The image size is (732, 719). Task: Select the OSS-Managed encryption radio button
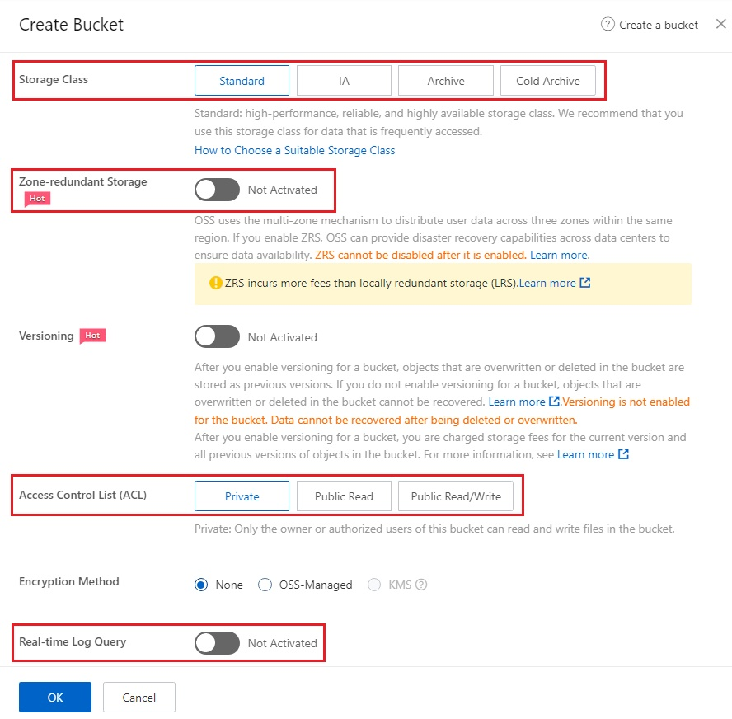click(265, 585)
